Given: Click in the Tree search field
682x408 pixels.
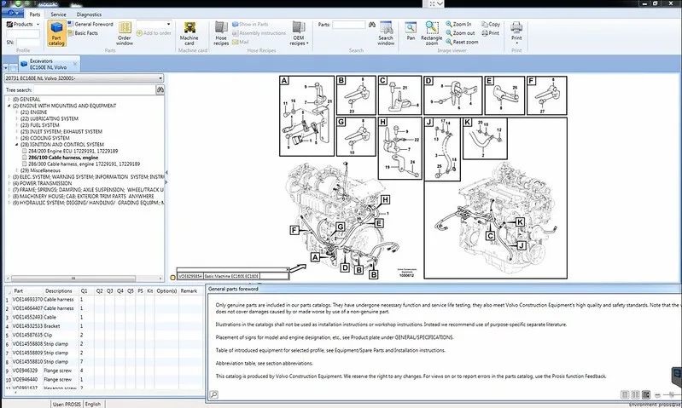Looking at the screenshot, I should tap(94, 89).
